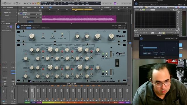Image resolution: width=187 pixels, height=105 pixels.
Task: Click the yellow cycle range in the ruler
Action: 82,9
